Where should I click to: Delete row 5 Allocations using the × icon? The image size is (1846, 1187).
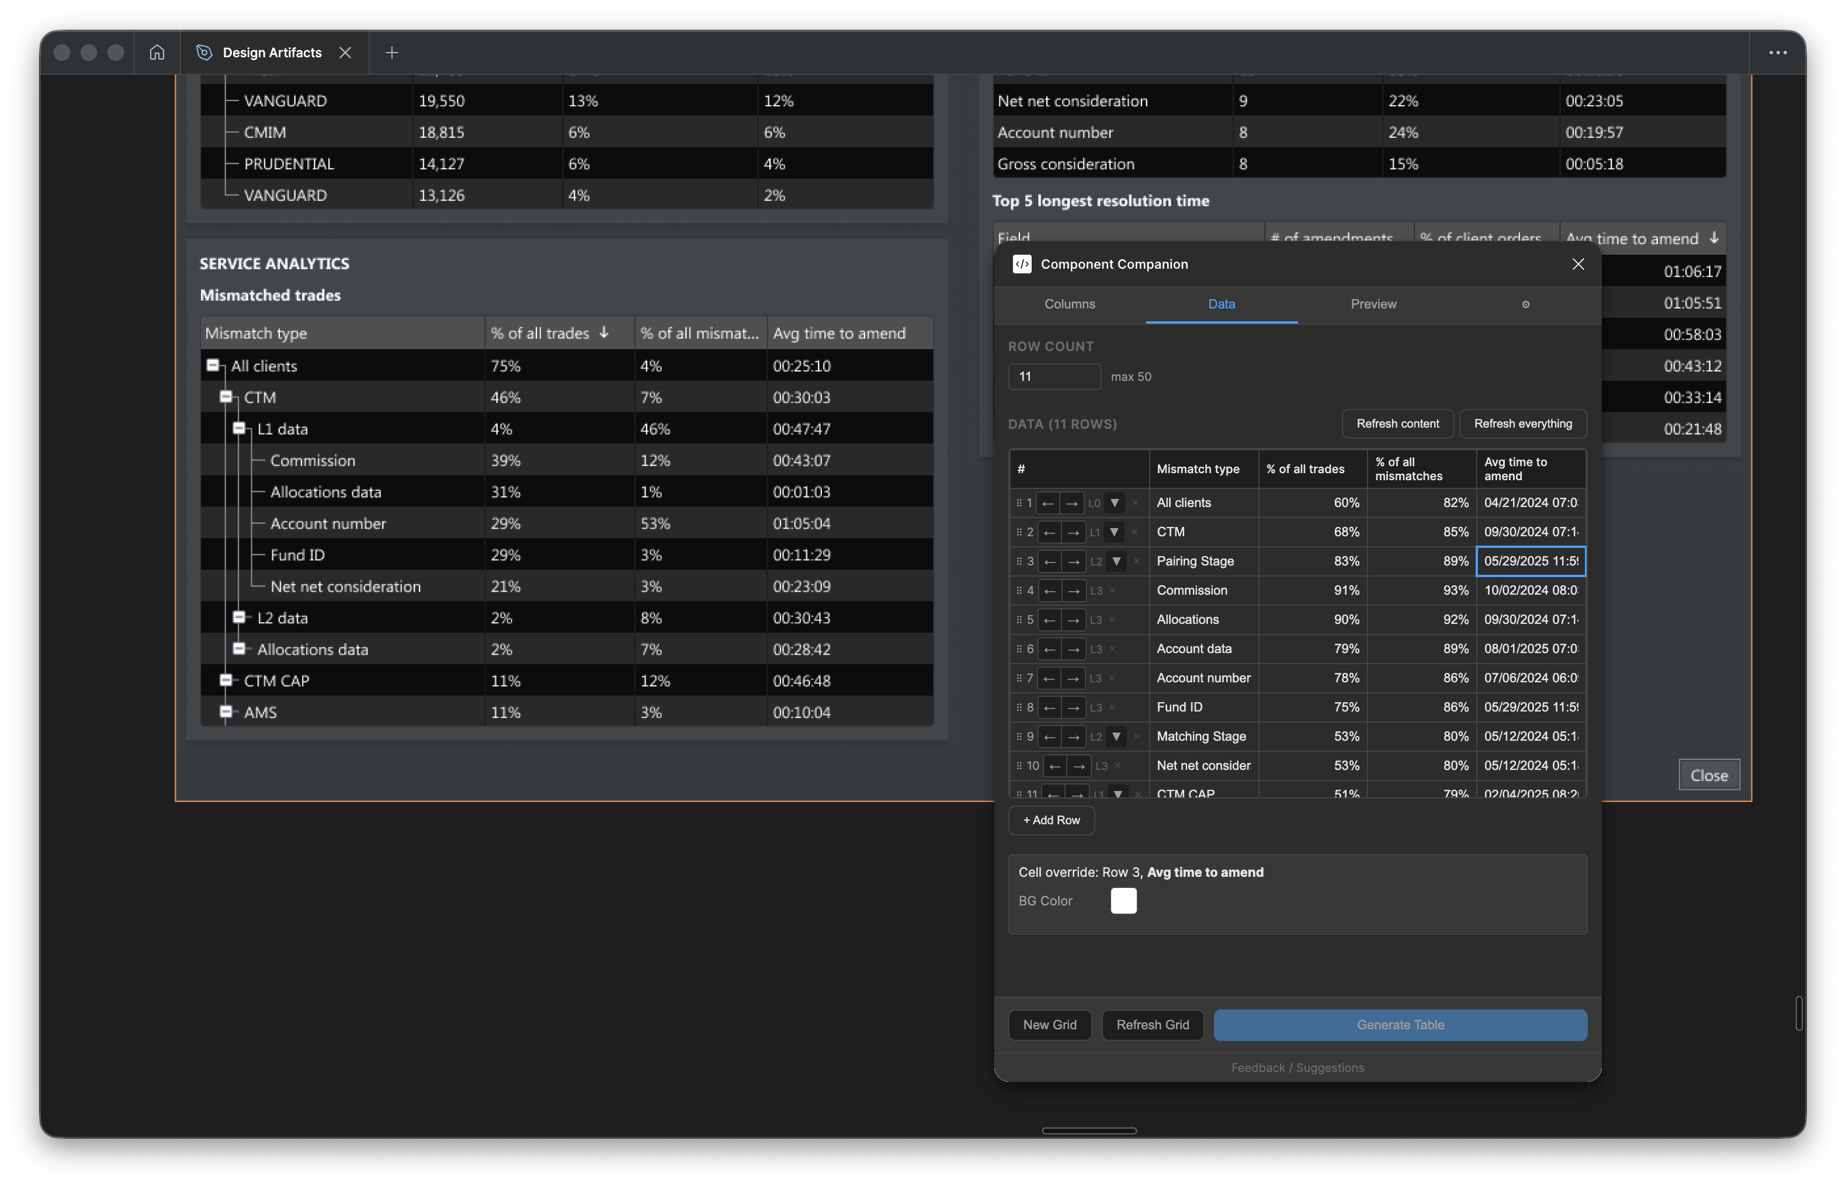pos(1112,620)
